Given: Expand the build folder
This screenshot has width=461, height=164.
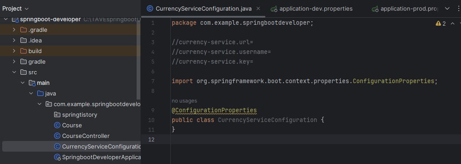Looking at the screenshot, I should pos(14,51).
